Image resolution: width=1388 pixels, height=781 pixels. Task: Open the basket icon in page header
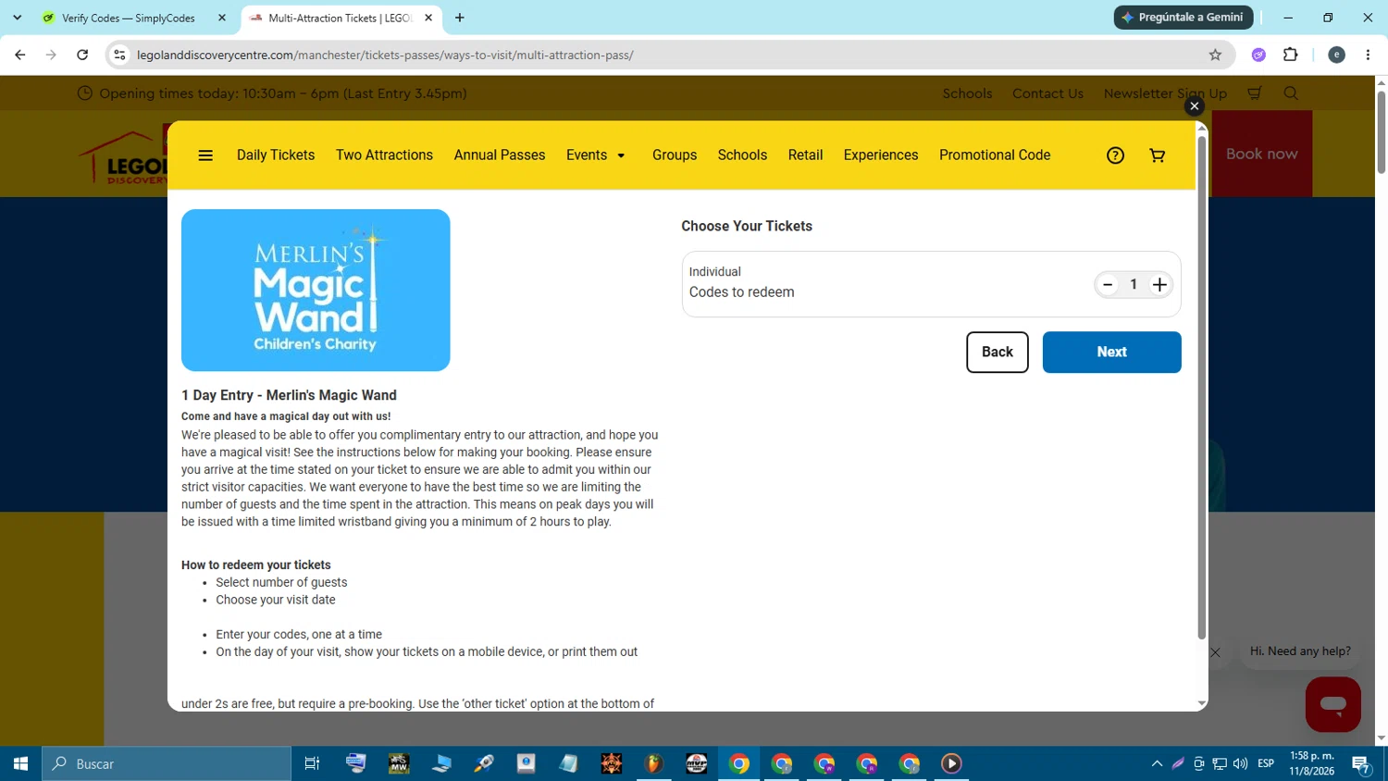point(1255,93)
